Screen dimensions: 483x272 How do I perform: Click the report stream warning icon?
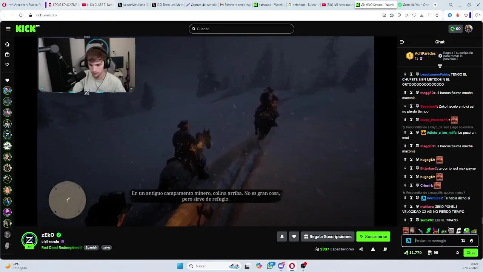[x=373, y=249]
